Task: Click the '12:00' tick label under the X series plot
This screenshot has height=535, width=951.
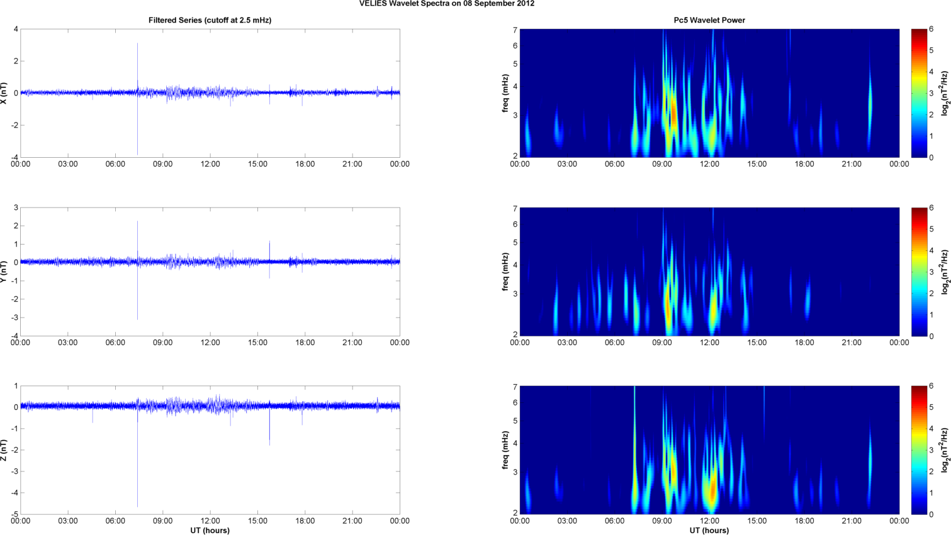Action: click(210, 164)
